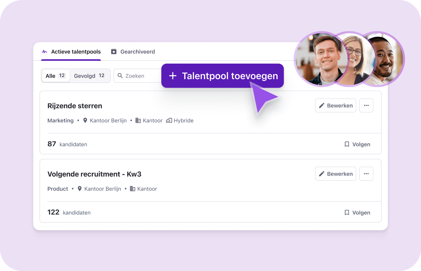Select the Alle 12 filter toggle
Image resolution: width=421 pixels, height=271 pixels.
tap(56, 76)
